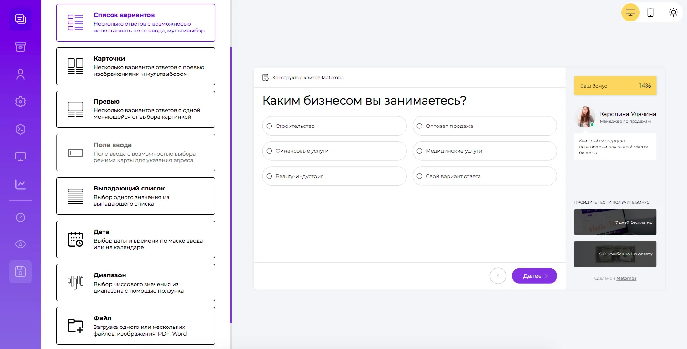Click Каролина Удачина avatar photo
Viewport: 687px width, 349px height.
pos(585,117)
